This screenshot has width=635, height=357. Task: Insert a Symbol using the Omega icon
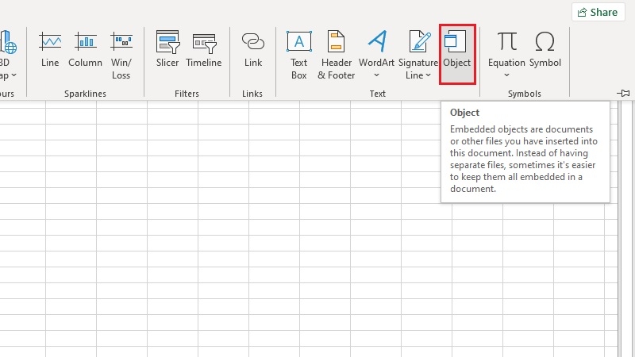click(545, 49)
